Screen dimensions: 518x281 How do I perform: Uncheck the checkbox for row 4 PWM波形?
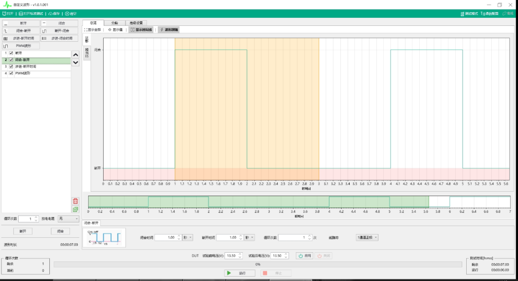(11, 73)
